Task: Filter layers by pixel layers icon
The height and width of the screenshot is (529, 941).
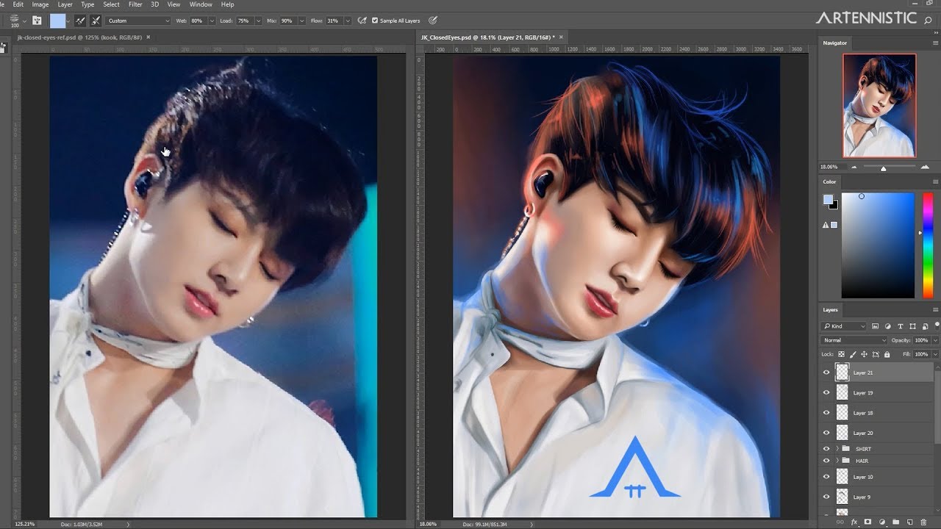Action: pyautogui.click(x=876, y=326)
